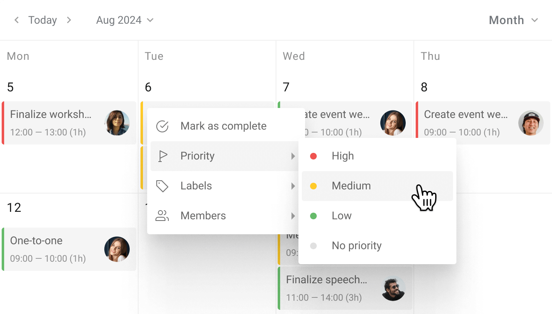Choose the No priority option
This screenshot has width=552, height=314.
pyautogui.click(x=357, y=245)
